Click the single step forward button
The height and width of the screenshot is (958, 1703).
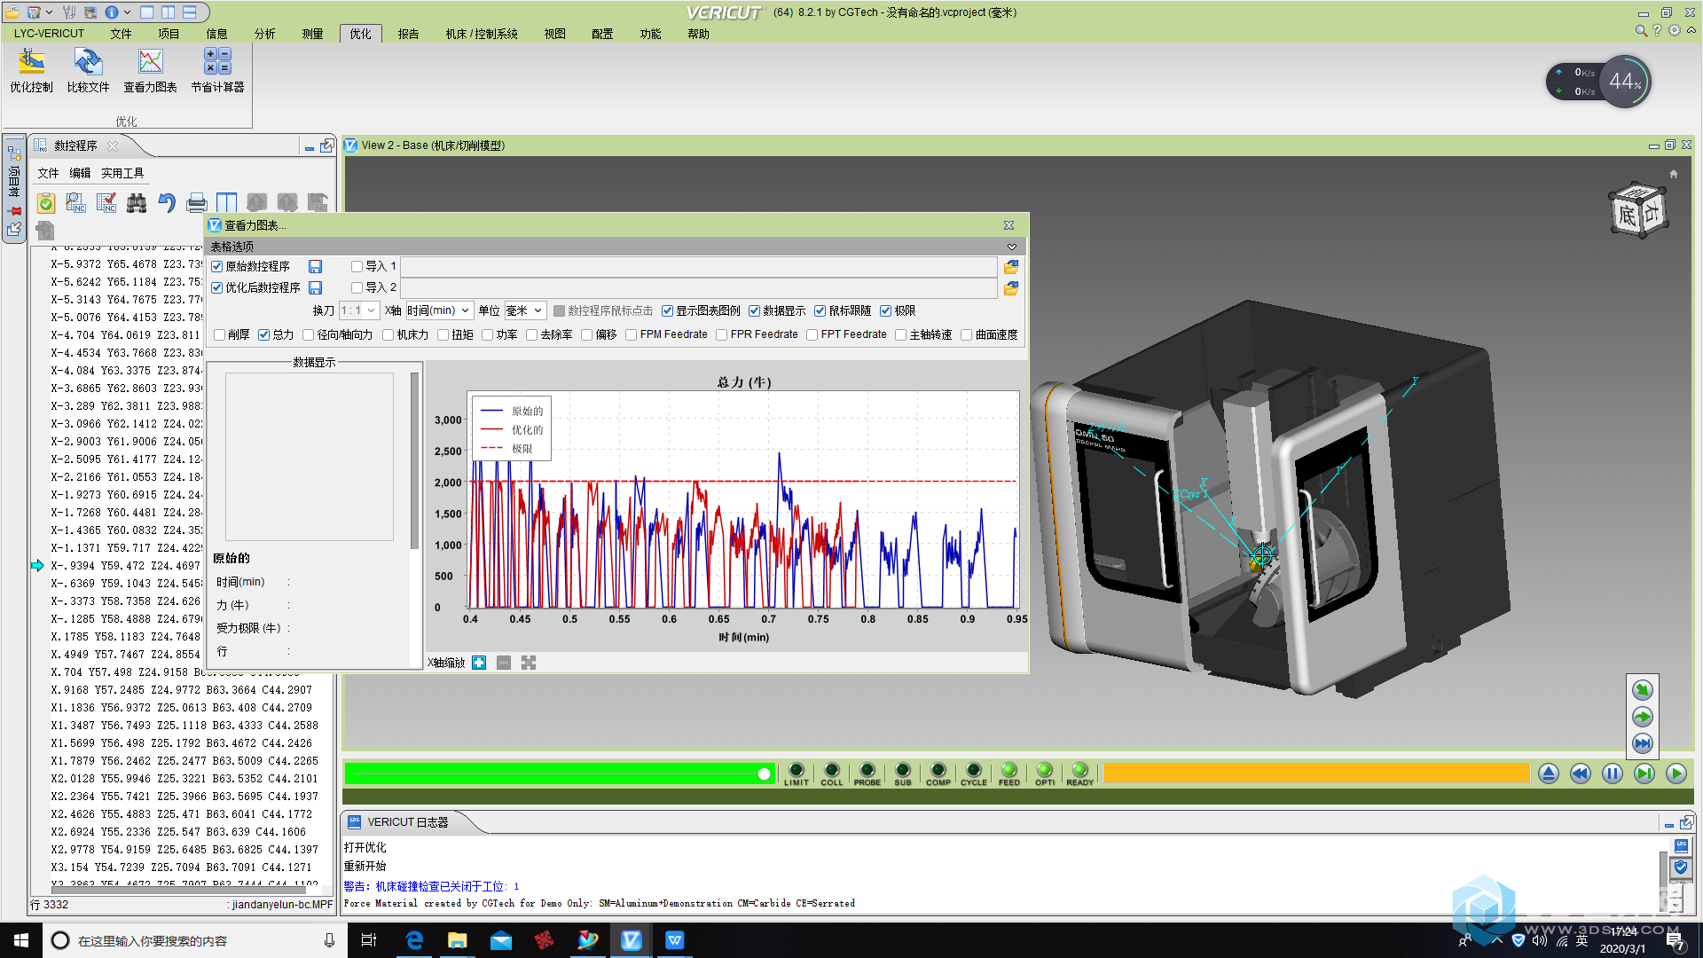coord(1644,773)
